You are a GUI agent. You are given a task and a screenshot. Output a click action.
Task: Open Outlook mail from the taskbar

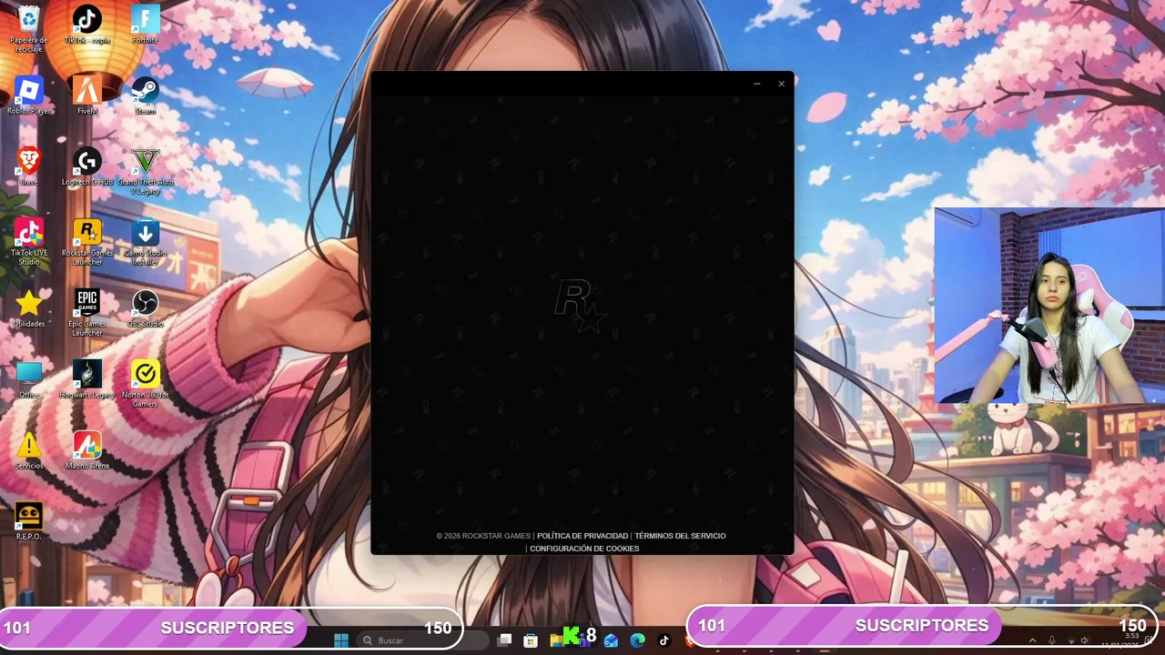[612, 640]
